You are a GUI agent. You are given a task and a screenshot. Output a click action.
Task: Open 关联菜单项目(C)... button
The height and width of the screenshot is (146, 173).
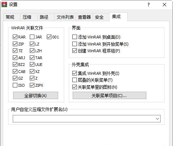[x=110, y=96]
